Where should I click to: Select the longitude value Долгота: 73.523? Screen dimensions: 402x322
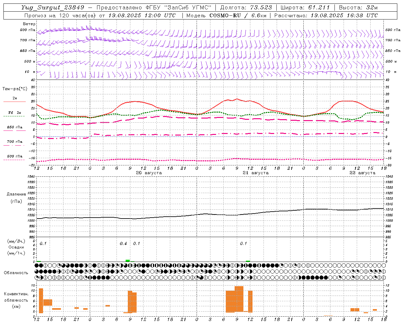(246, 8)
